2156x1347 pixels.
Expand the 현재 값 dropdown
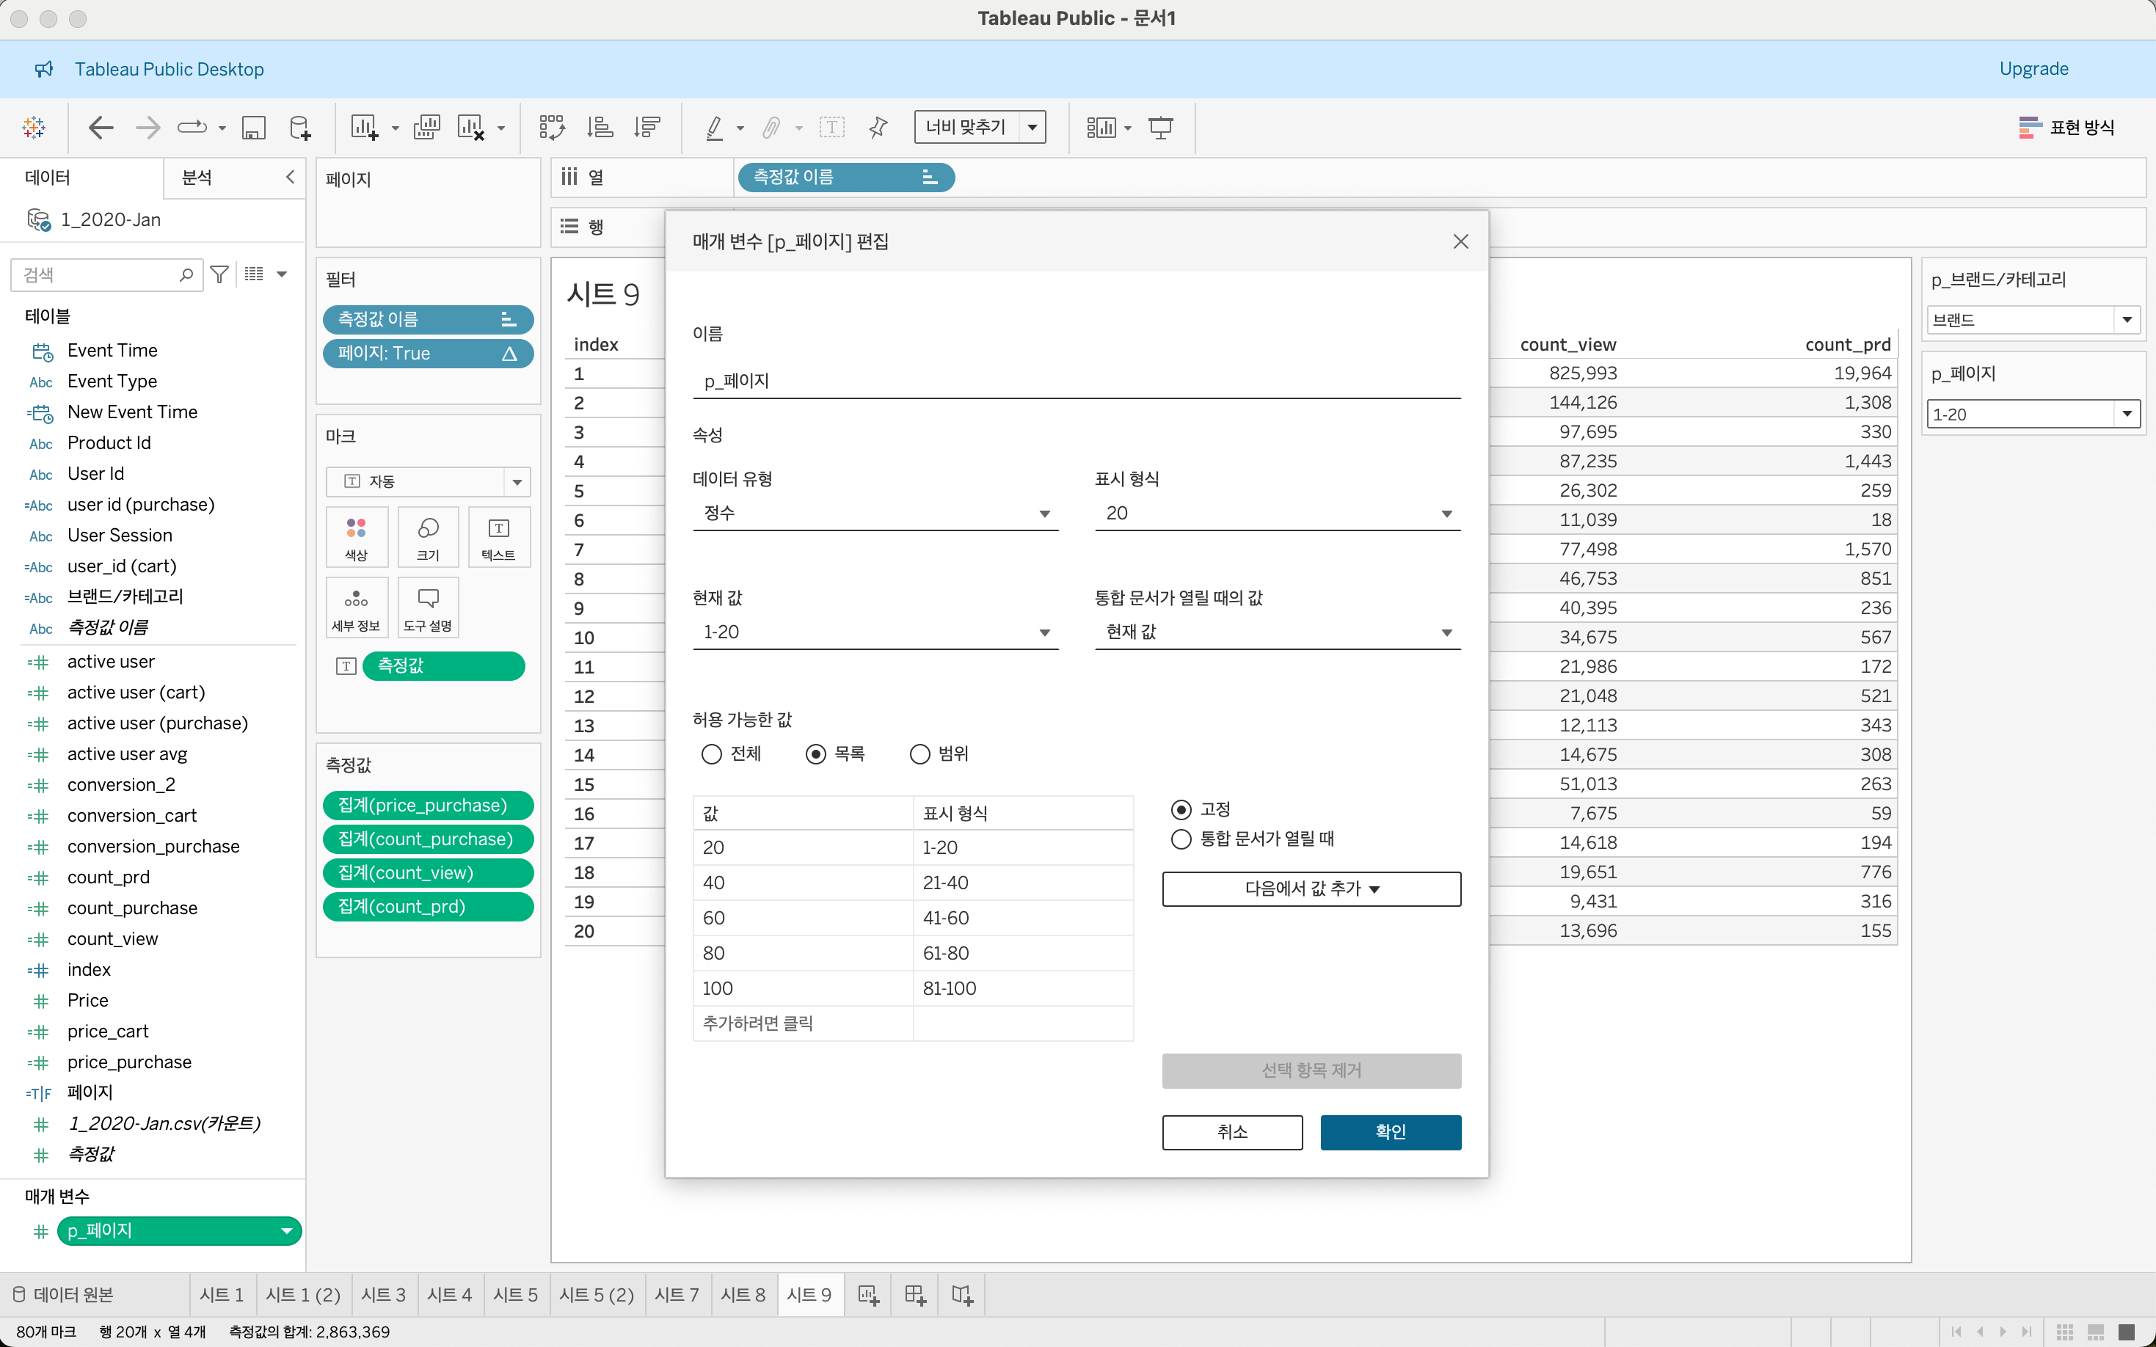[x=874, y=632]
